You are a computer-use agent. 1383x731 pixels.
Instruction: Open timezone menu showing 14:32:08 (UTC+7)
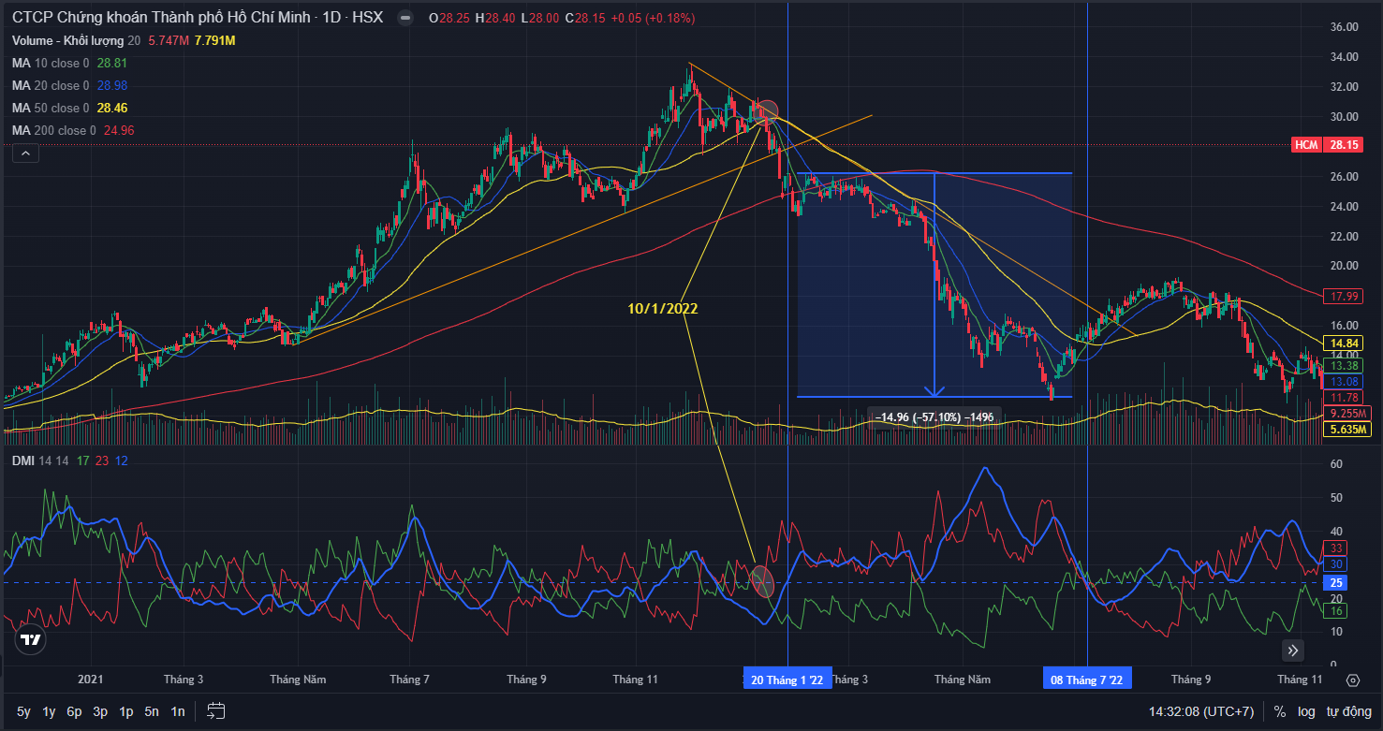pyautogui.click(x=1201, y=711)
